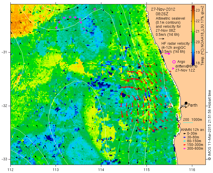Click the white Rottnest Island shape west of Perth
Screen dimensions: 213x173
[x=170, y=106]
